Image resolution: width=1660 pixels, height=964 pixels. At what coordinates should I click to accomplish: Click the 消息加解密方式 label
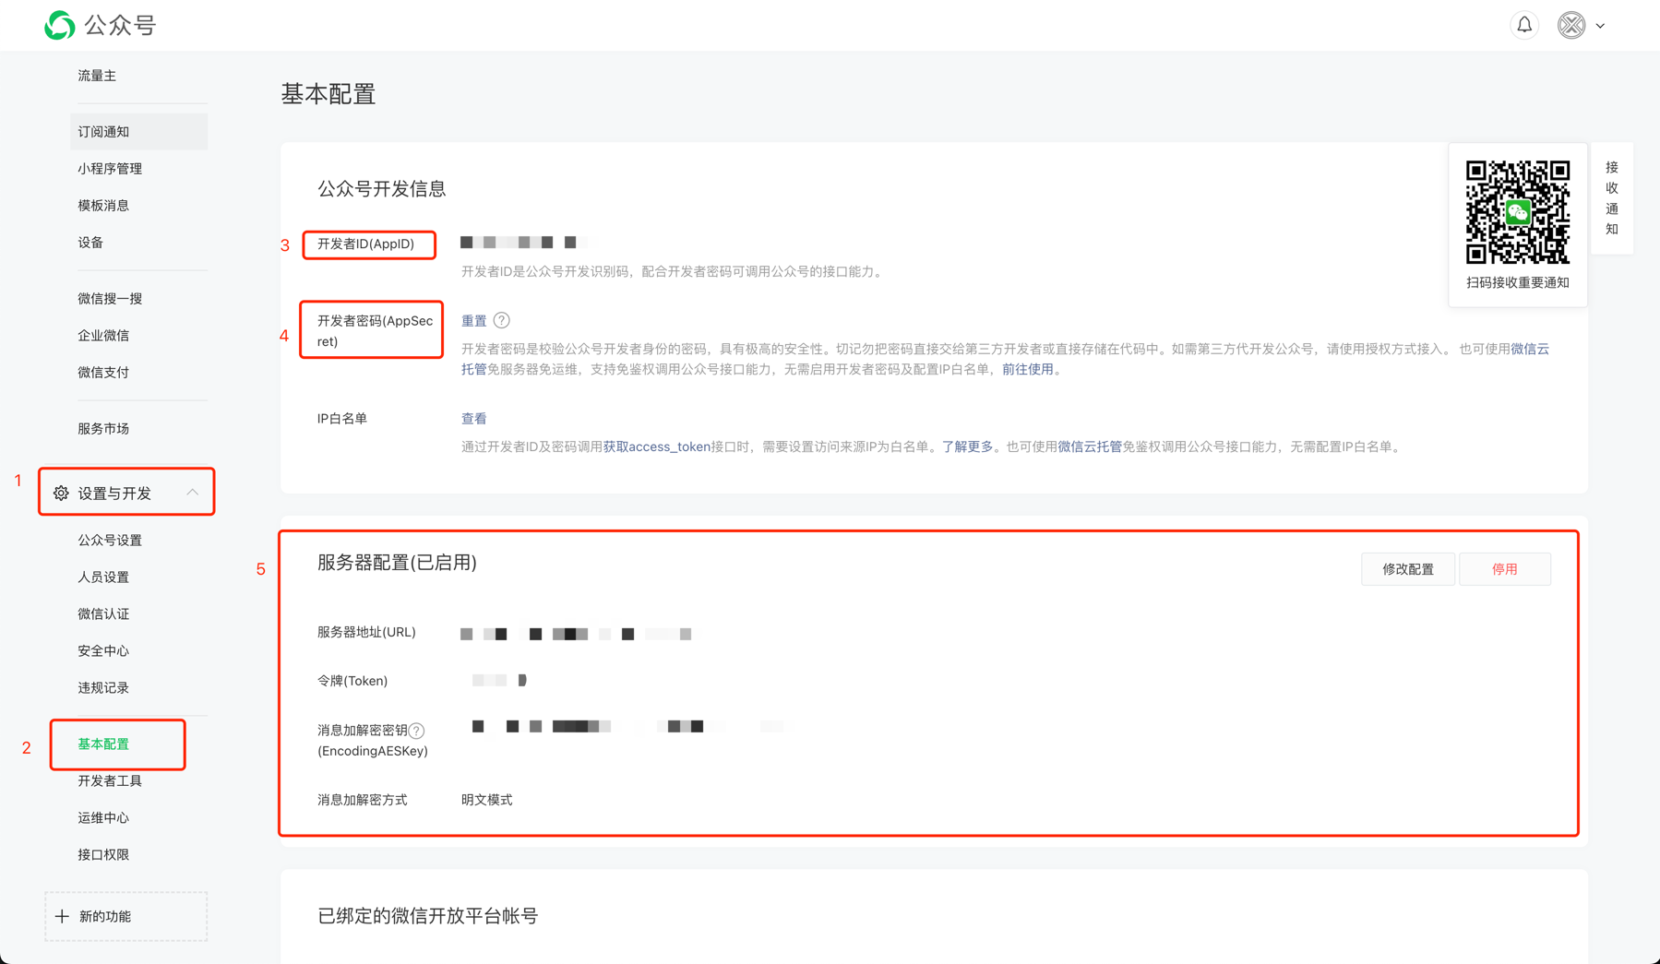click(362, 800)
